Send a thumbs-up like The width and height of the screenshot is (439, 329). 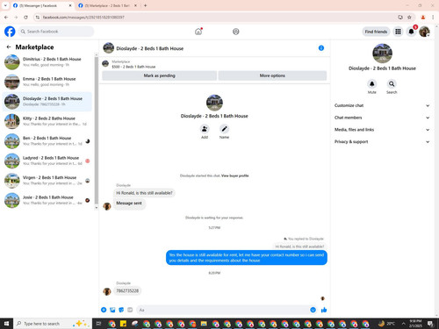click(x=324, y=310)
